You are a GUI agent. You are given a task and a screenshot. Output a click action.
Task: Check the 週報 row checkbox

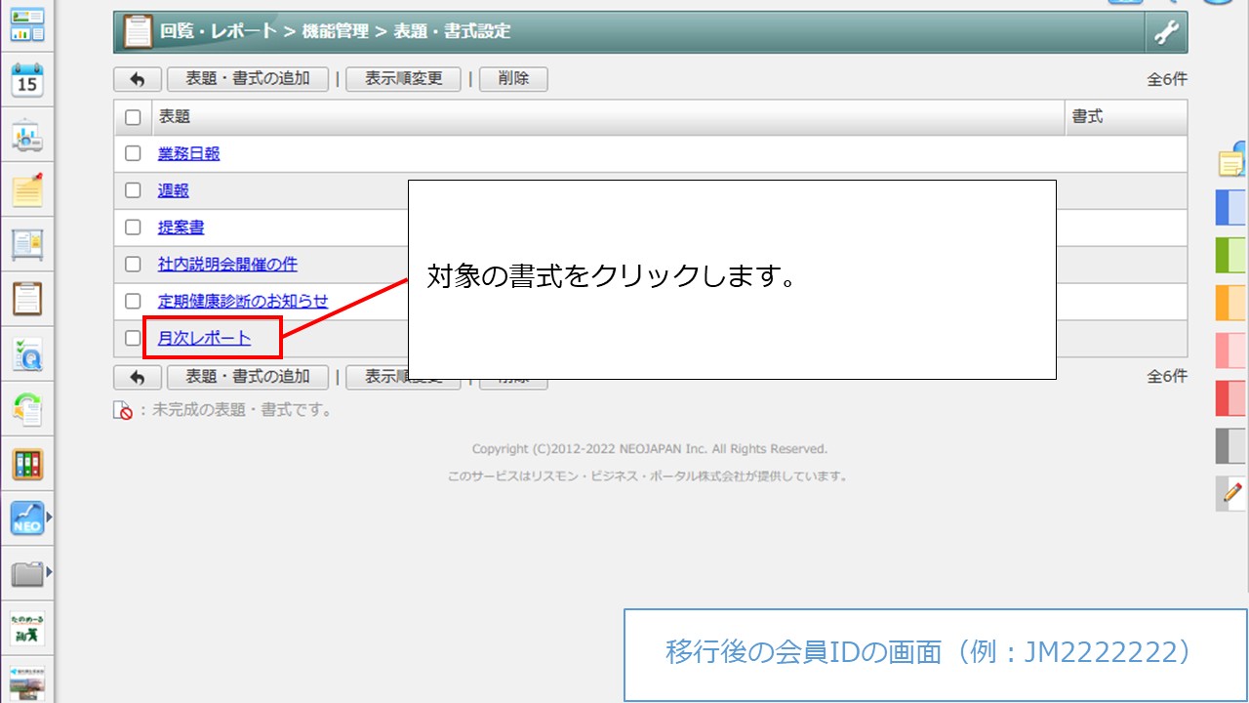(x=133, y=190)
